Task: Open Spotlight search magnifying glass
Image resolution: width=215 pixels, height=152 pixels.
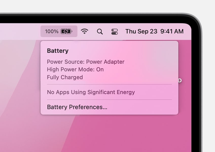Action: click(x=100, y=31)
